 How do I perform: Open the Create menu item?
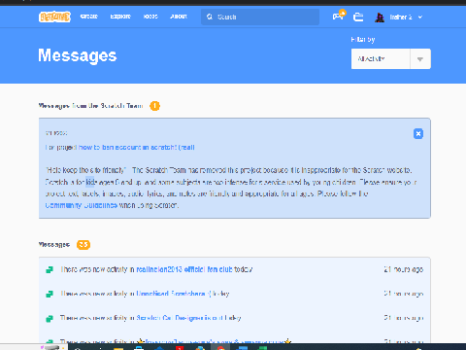tap(89, 17)
